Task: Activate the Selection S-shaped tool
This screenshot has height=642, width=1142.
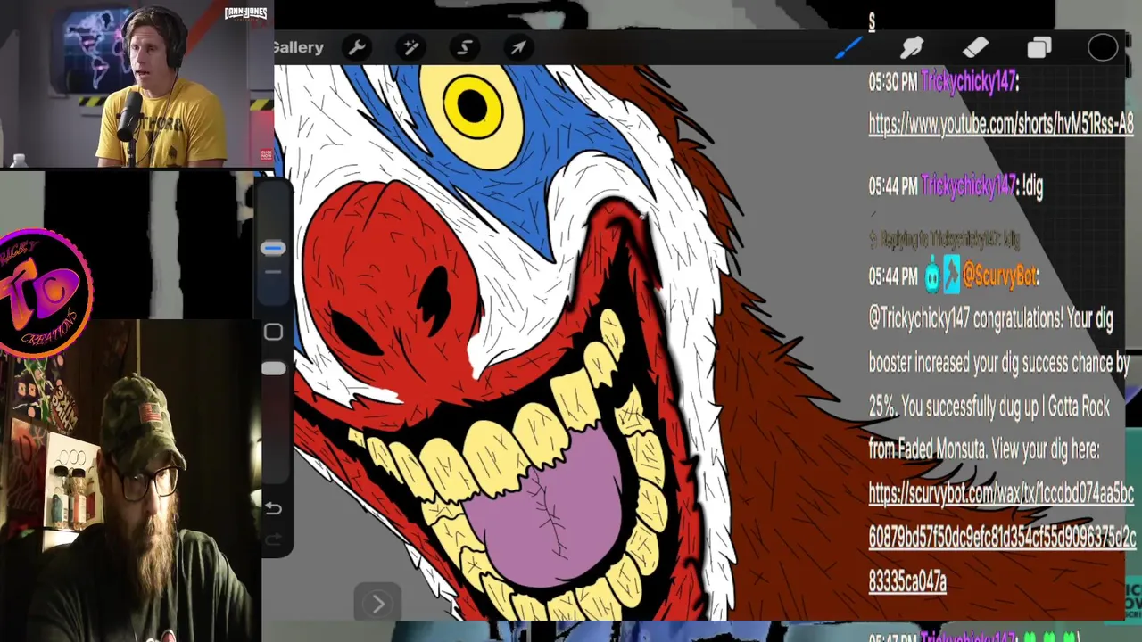Action: [465, 47]
